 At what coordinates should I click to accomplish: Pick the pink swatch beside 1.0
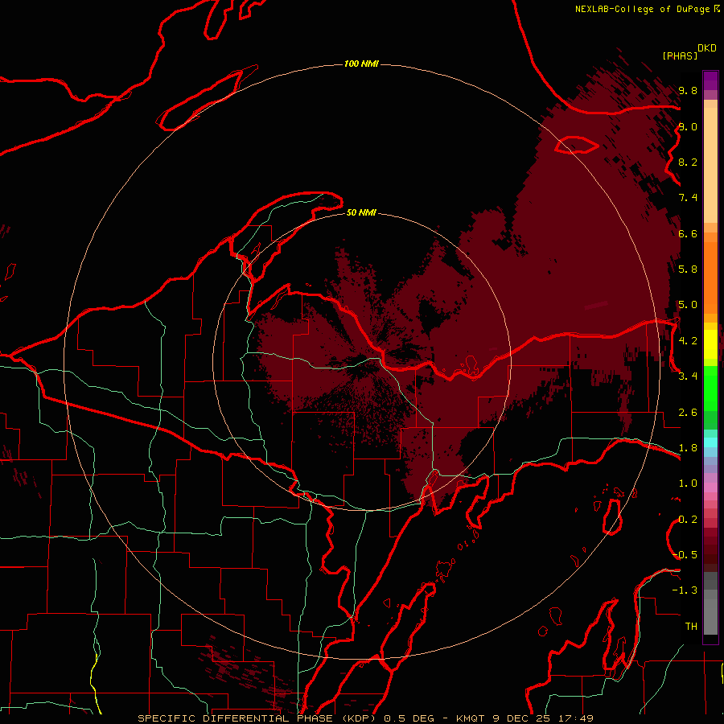tap(710, 487)
